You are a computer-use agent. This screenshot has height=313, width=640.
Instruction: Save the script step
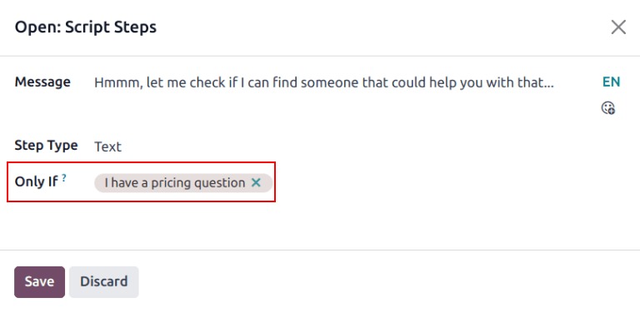[x=40, y=281]
